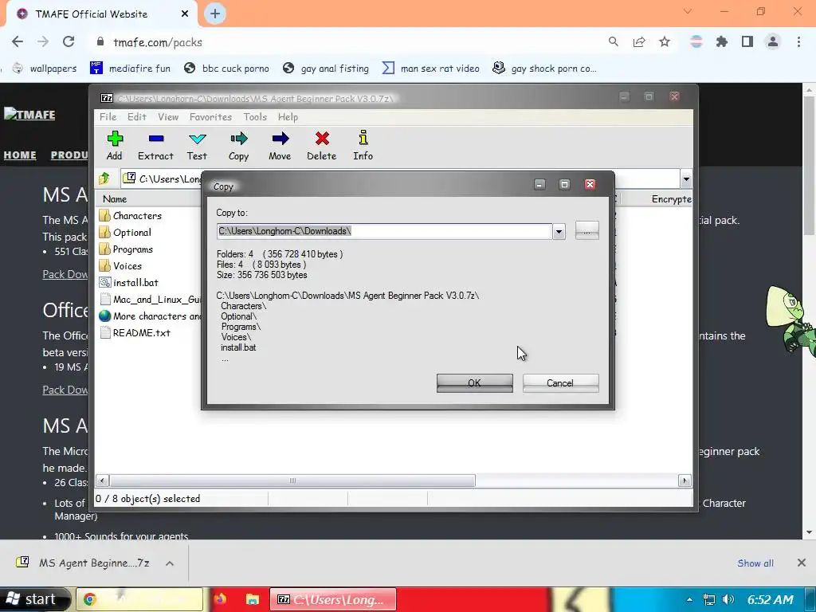
Task: Open the Edit menu in 7-Zip
Action: click(137, 116)
